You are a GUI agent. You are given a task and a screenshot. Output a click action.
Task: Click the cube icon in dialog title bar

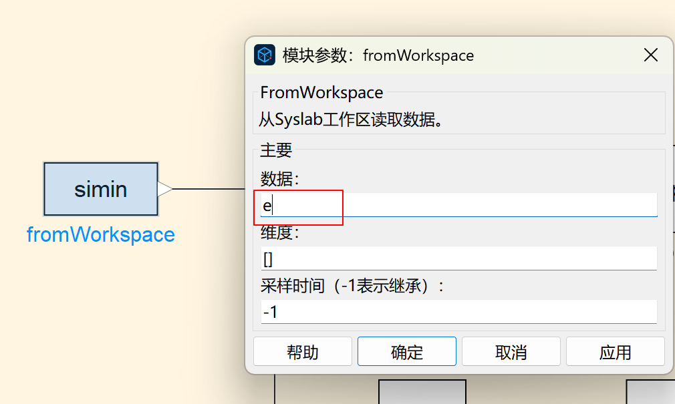click(265, 55)
